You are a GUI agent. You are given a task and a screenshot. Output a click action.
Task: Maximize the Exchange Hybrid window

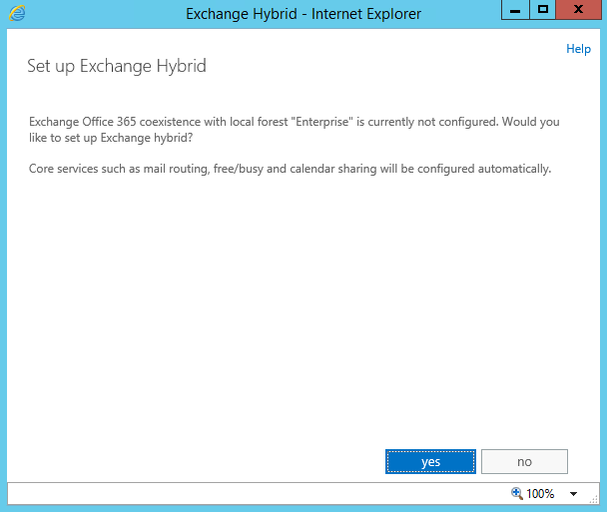[x=543, y=10]
